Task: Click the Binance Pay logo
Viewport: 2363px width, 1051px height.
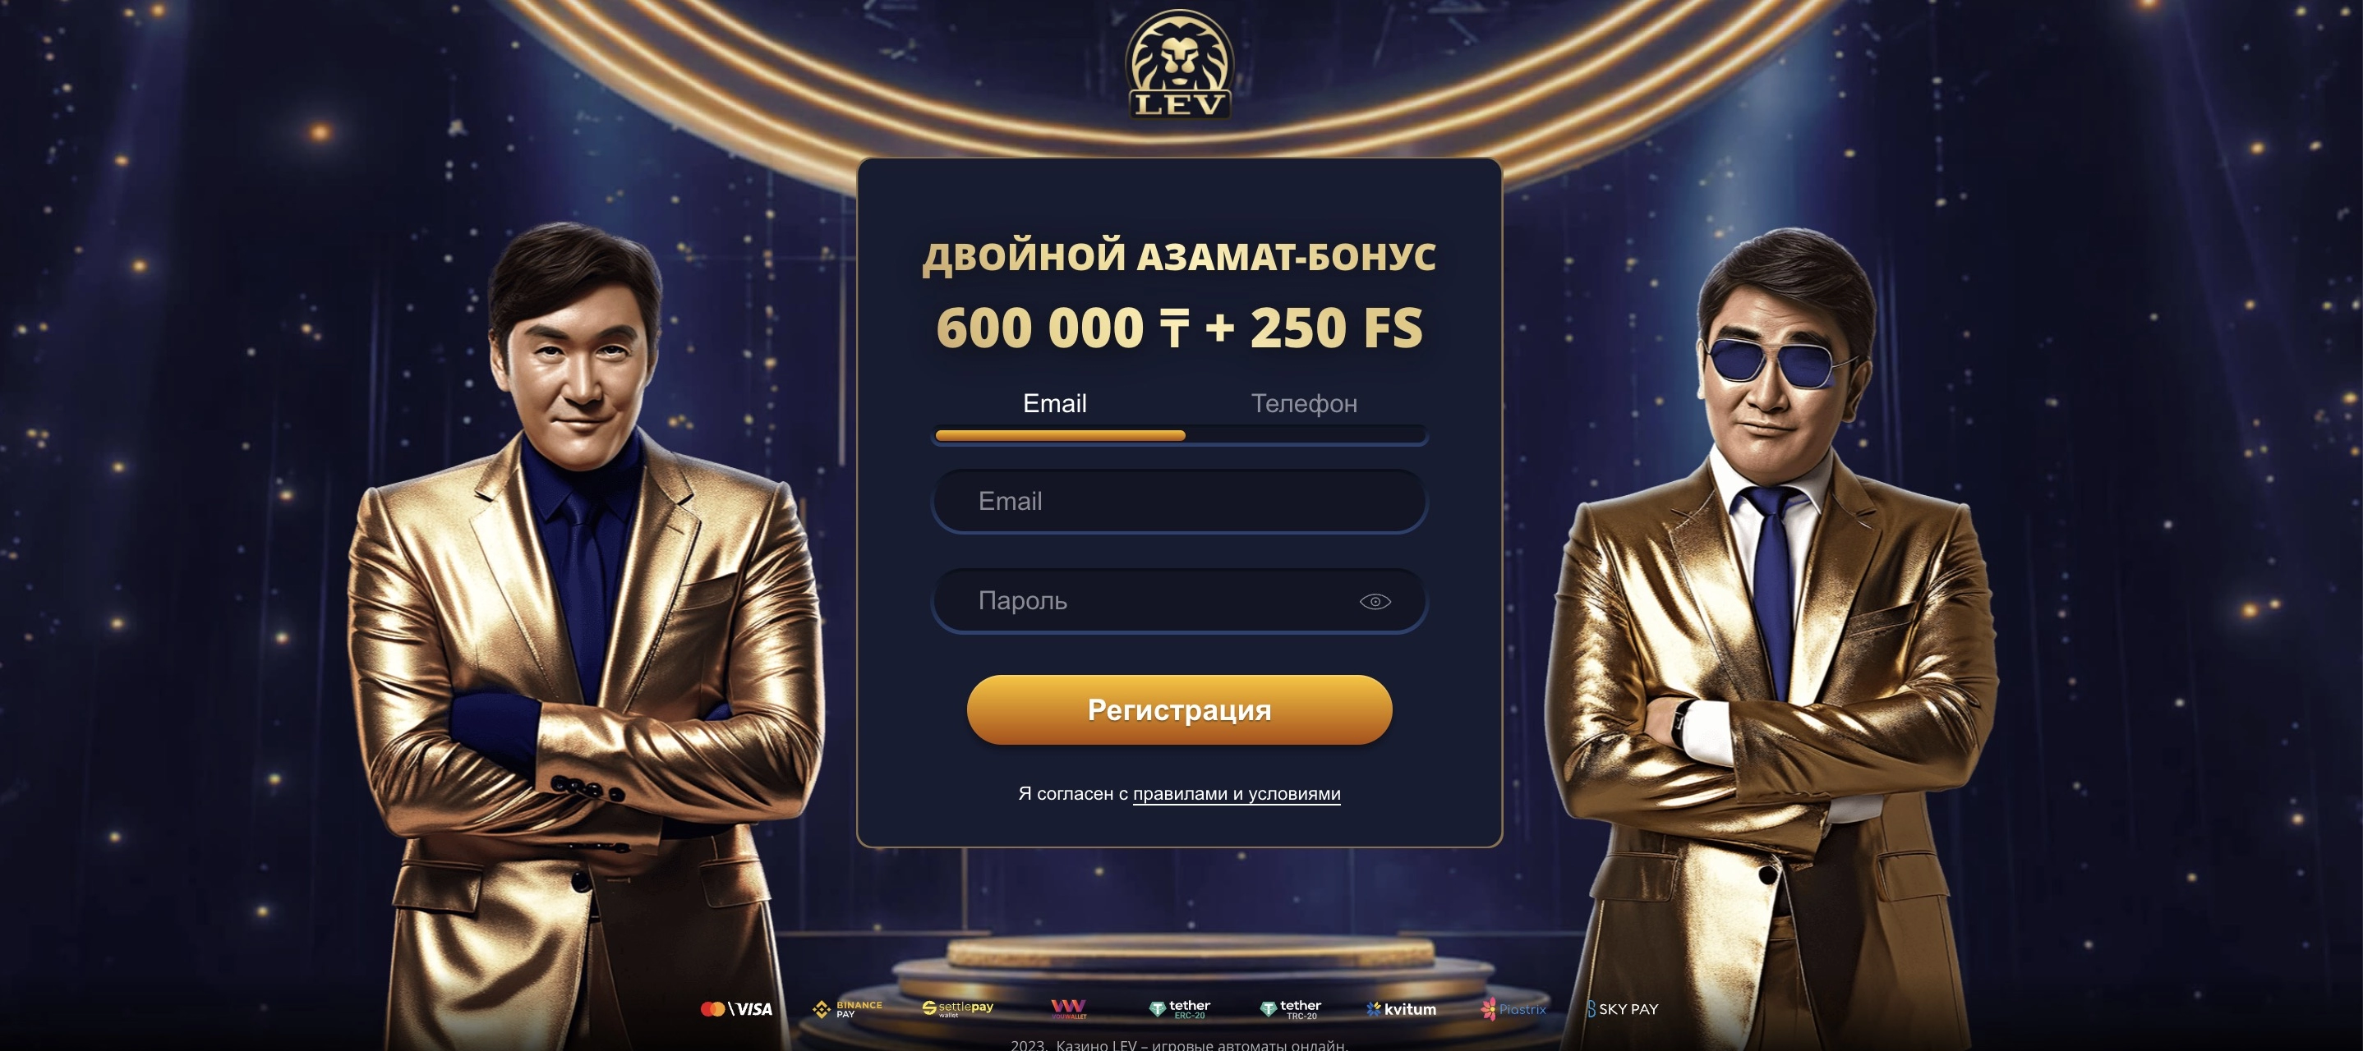Action: tap(848, 1009)
